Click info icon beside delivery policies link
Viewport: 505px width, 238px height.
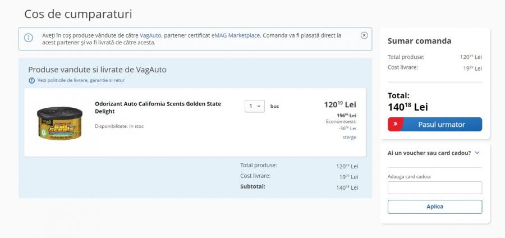coord(32,80)
